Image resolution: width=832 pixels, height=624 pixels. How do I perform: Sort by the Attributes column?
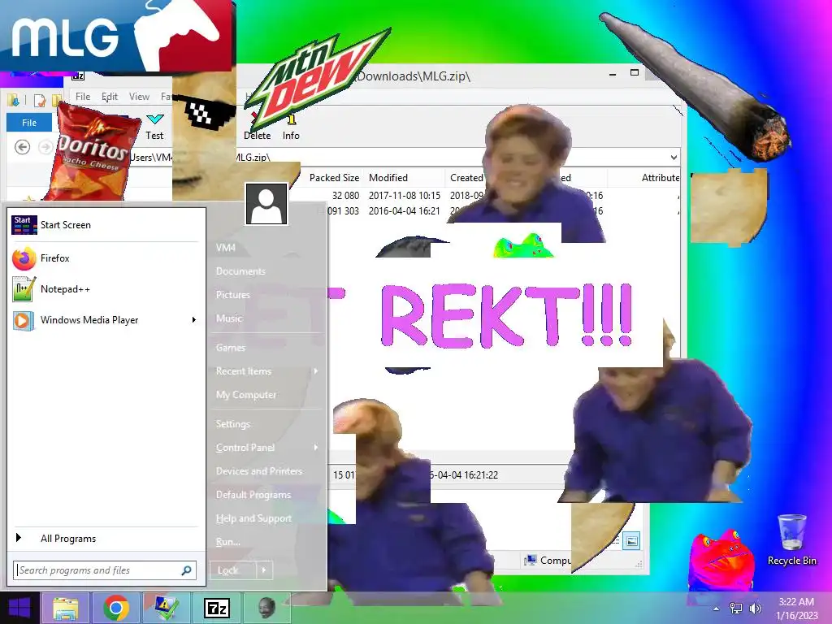[660, 178]
